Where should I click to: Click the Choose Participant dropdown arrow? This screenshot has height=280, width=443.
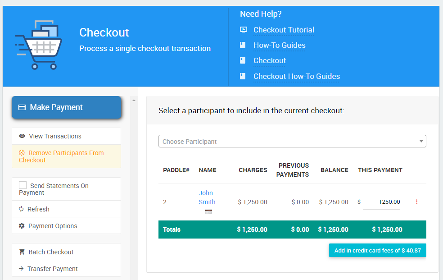pos(421,142)
